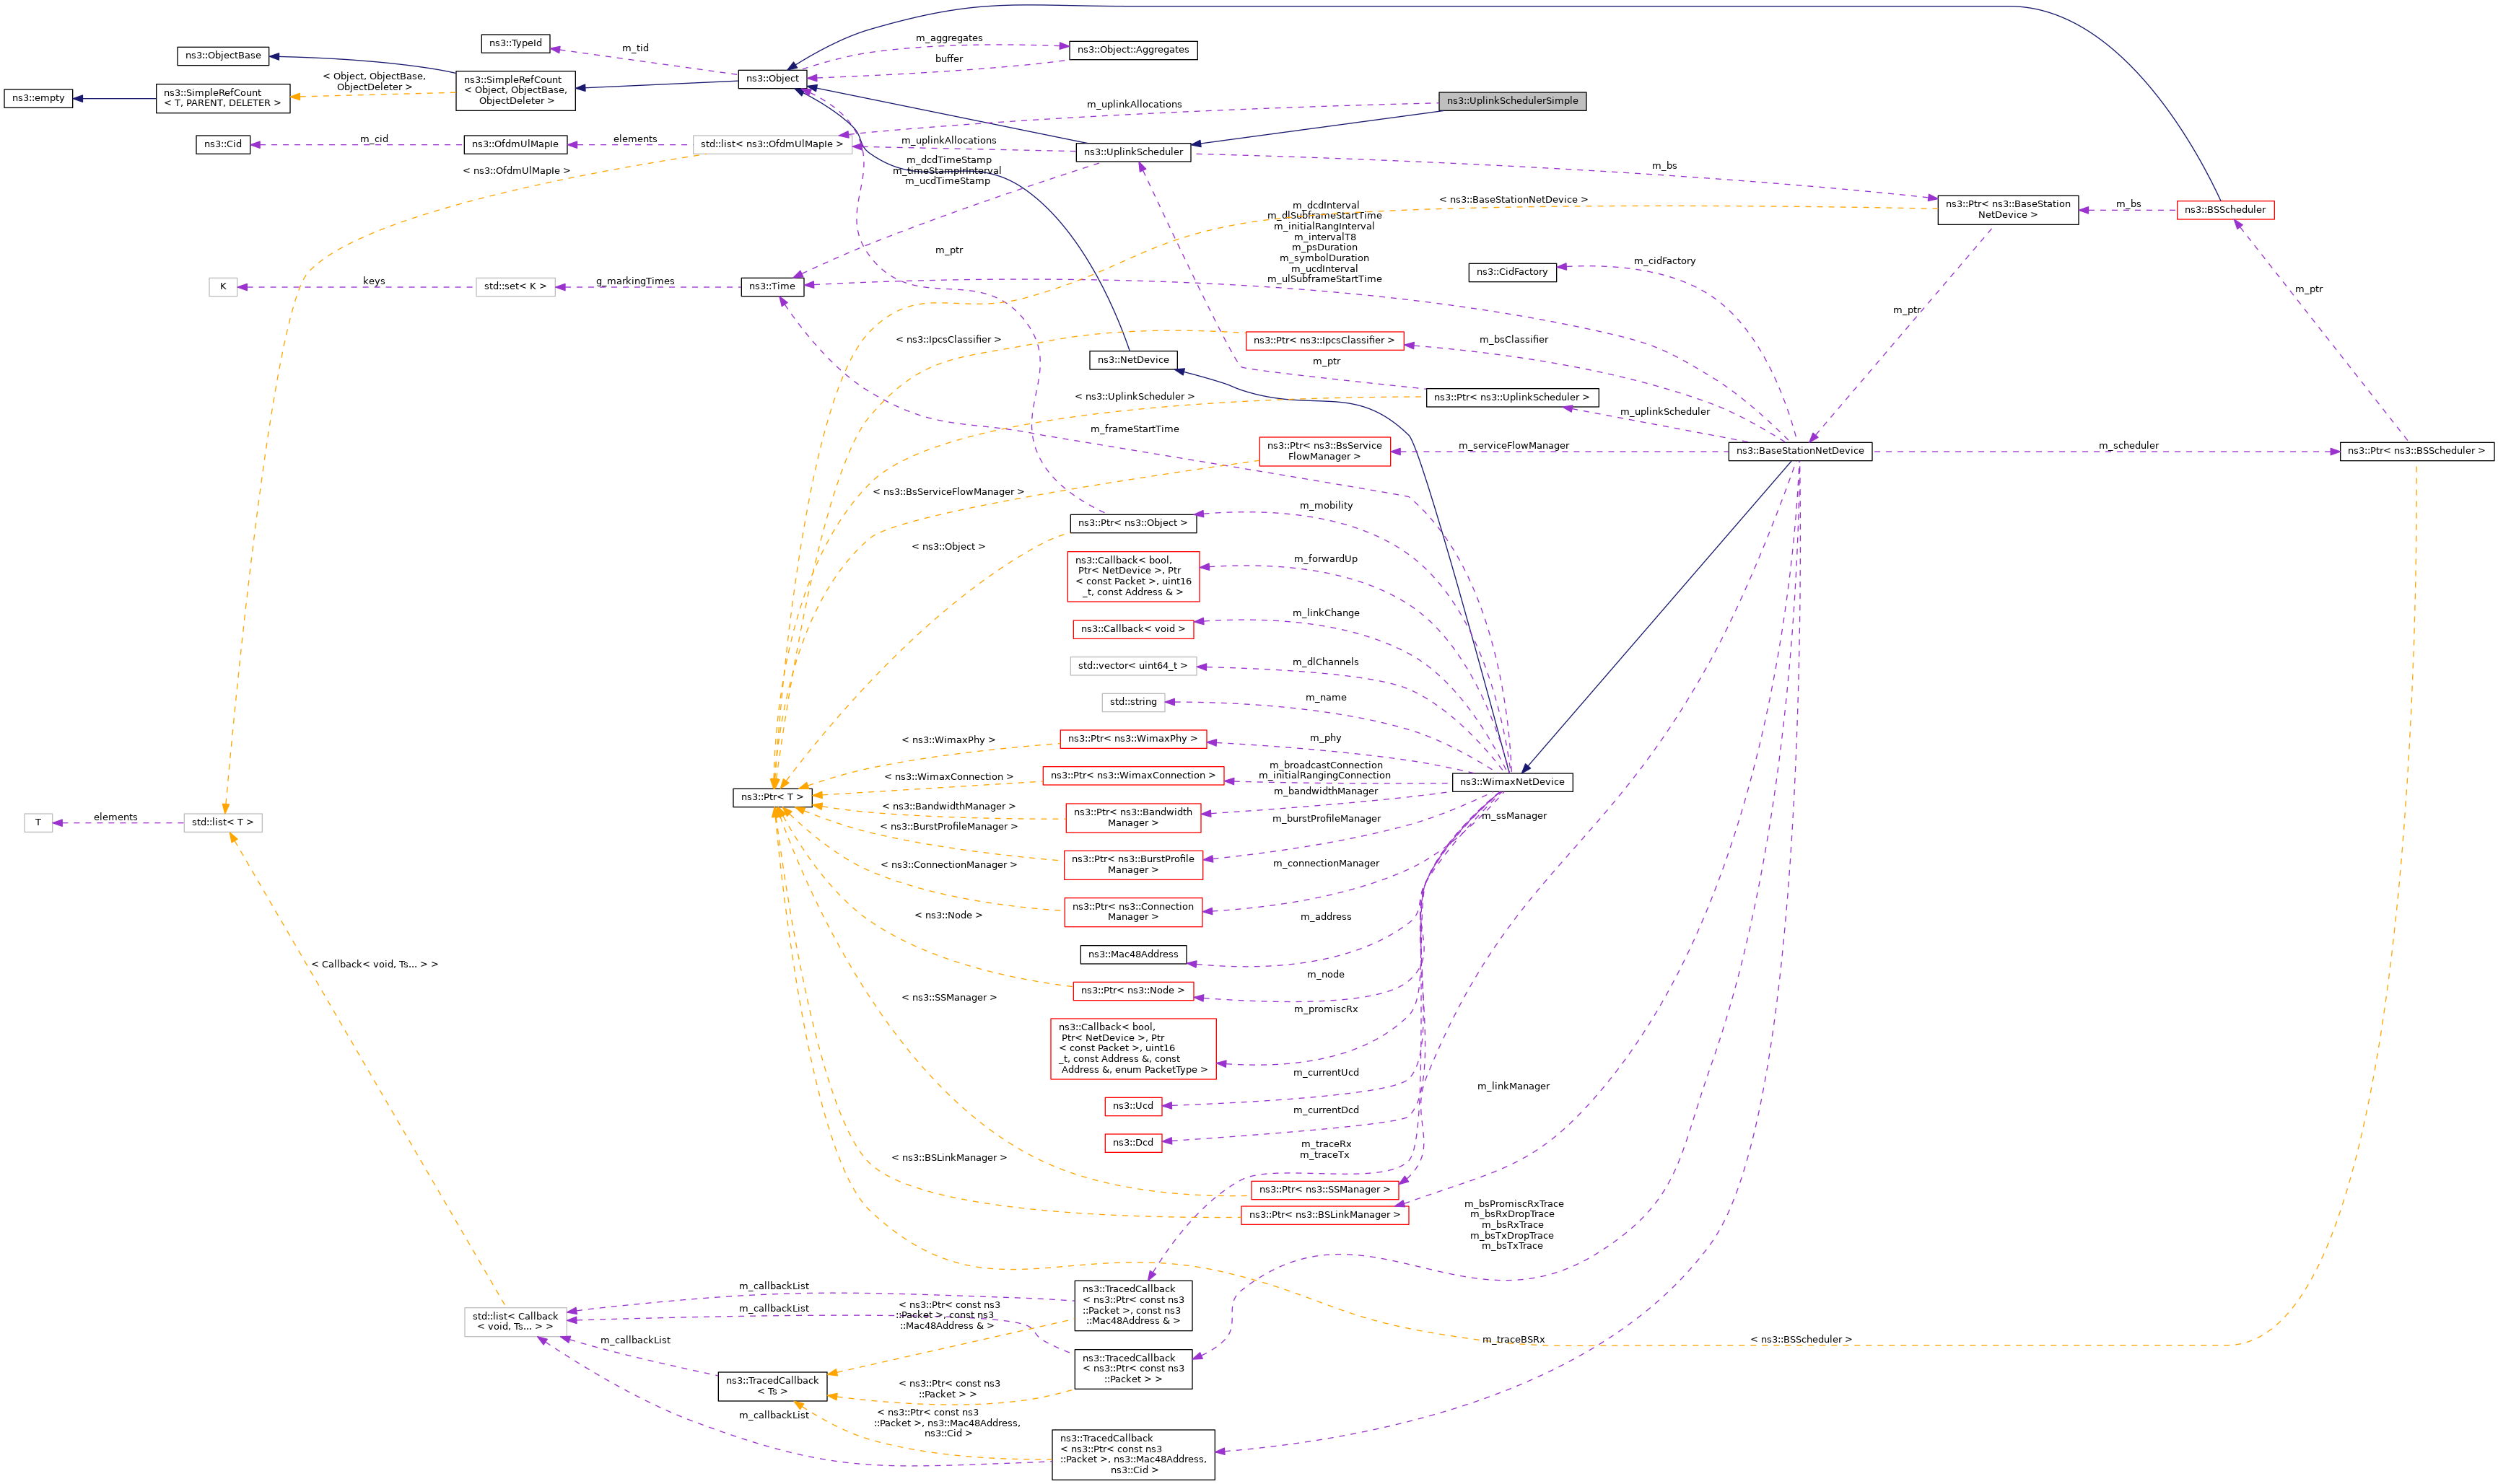Click the m_scheduler edge label
The image size is (2498, 1484).
click(x=2128, y=446)
